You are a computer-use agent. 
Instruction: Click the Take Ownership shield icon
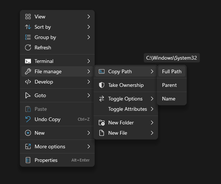(102, 85)
